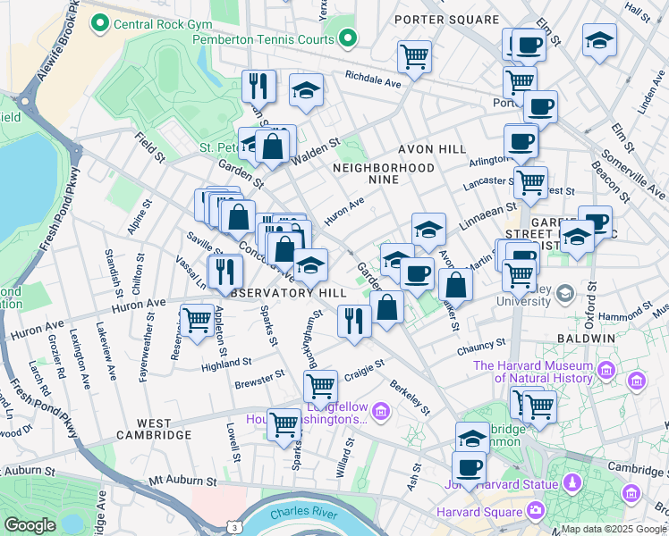Open the school marker left of Richdale Ave

[306, 92]
